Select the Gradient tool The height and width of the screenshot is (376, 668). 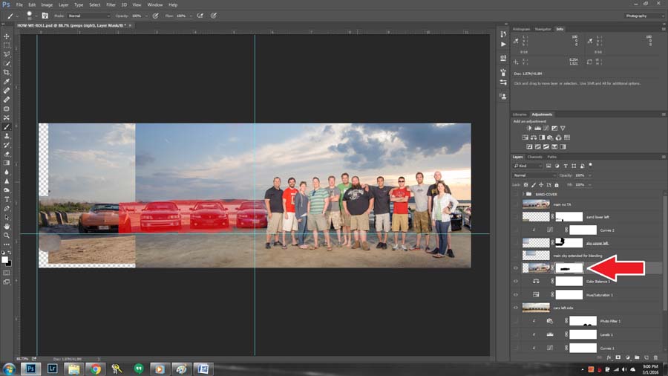(x=7, y=163)
